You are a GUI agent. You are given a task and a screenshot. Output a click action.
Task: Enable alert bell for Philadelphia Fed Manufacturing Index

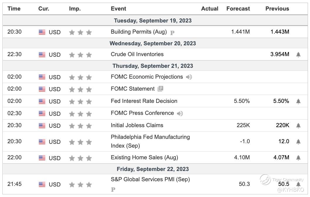[x=298, y=142]
